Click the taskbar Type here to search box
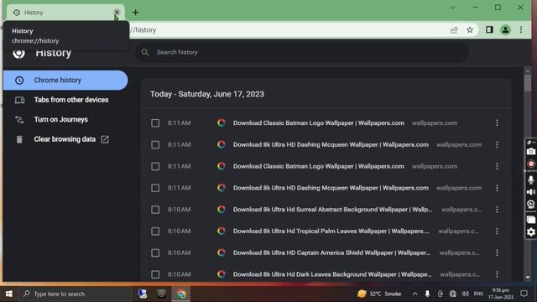The image size is (537, 302). click(x=75, y=294)
